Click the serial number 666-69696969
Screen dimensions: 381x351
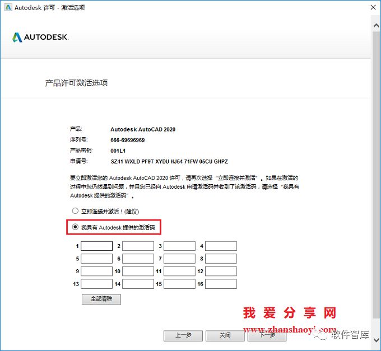click(128, 140)
